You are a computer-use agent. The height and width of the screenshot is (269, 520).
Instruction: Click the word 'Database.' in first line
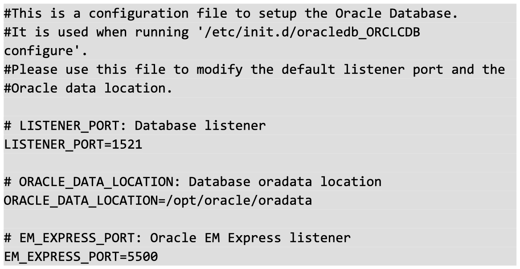[x=423, y=13]
